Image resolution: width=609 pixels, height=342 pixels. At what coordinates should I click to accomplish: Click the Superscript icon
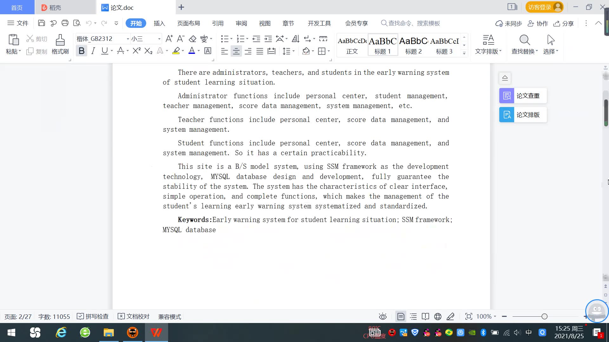click(136, 51)
